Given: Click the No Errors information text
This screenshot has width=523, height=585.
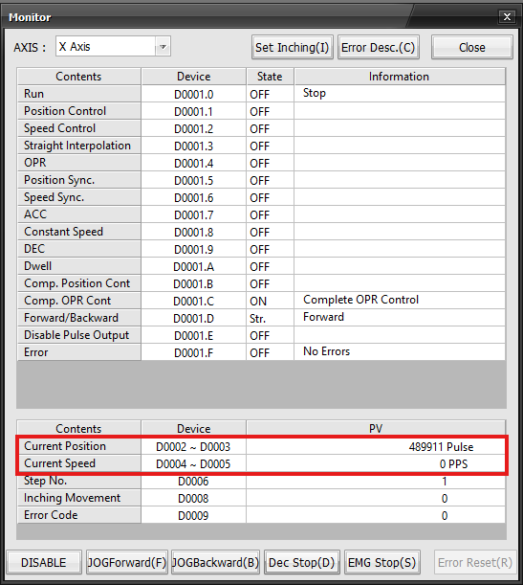Looking at the screenshot, I should tap(327, 351).
